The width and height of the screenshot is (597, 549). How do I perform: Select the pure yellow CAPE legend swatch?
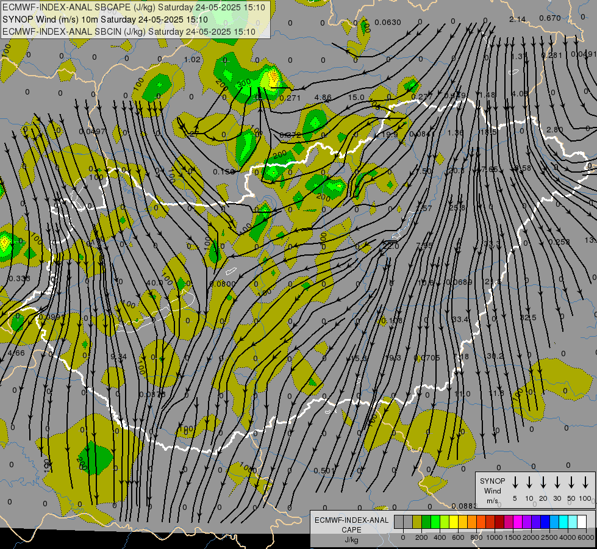(x=454, y=522)
